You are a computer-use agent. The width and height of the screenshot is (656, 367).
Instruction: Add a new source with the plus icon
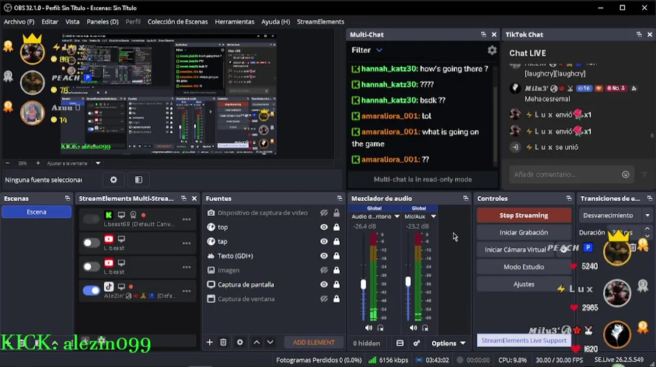pyautogui.click(x=209, y=342)
